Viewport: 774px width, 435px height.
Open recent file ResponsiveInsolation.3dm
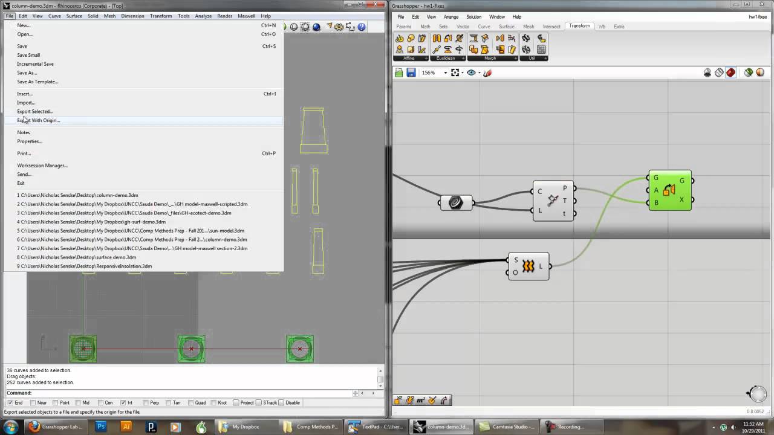point(143,266)
